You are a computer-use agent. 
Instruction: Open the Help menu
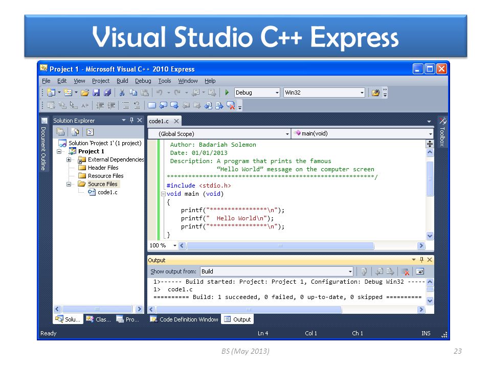pos(210,81)
